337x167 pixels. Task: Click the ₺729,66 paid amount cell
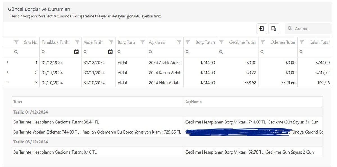coord(278,83)
